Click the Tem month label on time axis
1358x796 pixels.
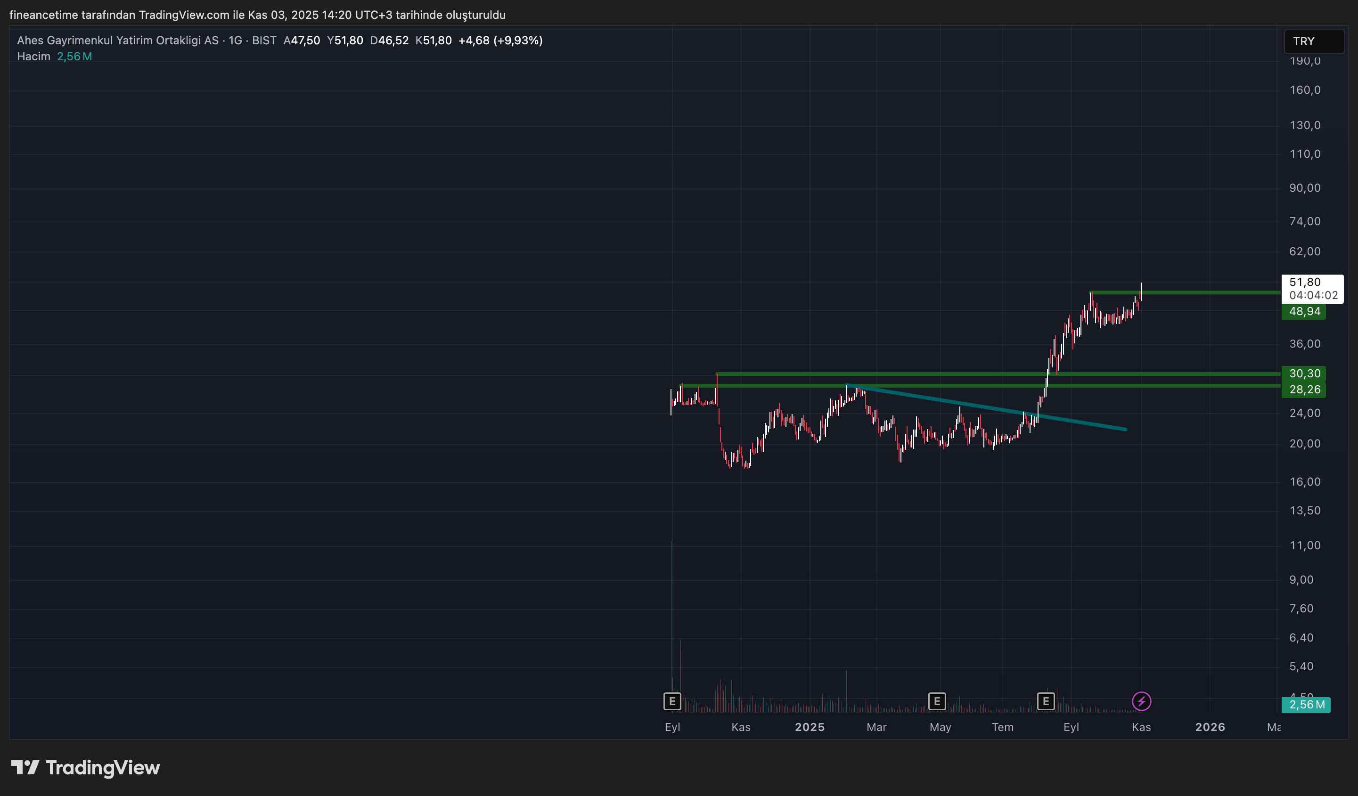click(1002, 727)
